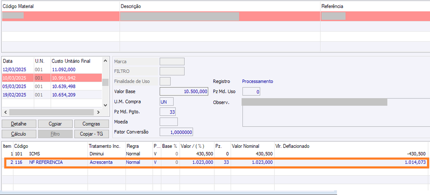Click the Base % column header

169,146
